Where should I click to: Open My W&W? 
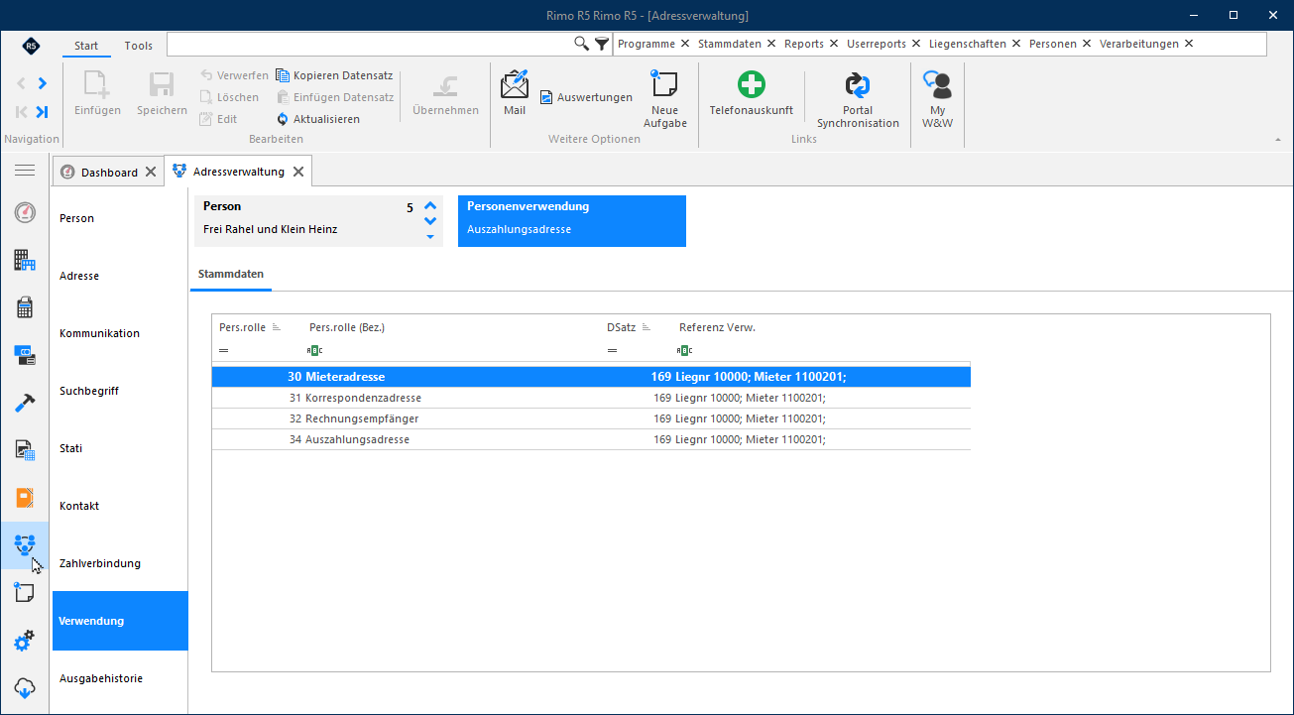[x=937, y=99]
